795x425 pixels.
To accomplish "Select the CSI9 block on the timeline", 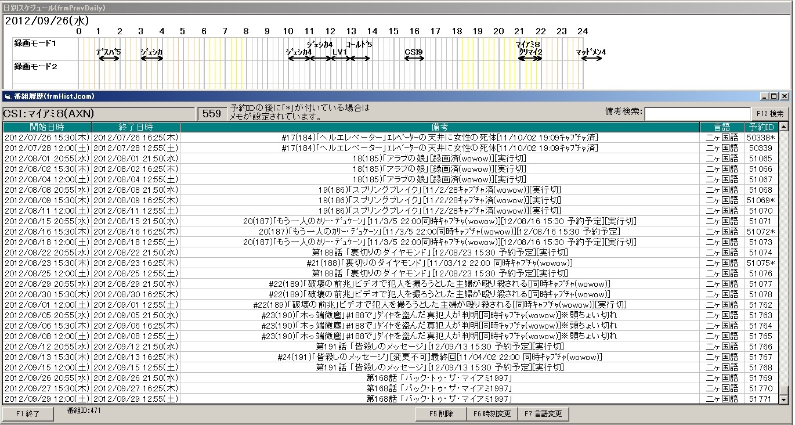I will 414,53.
